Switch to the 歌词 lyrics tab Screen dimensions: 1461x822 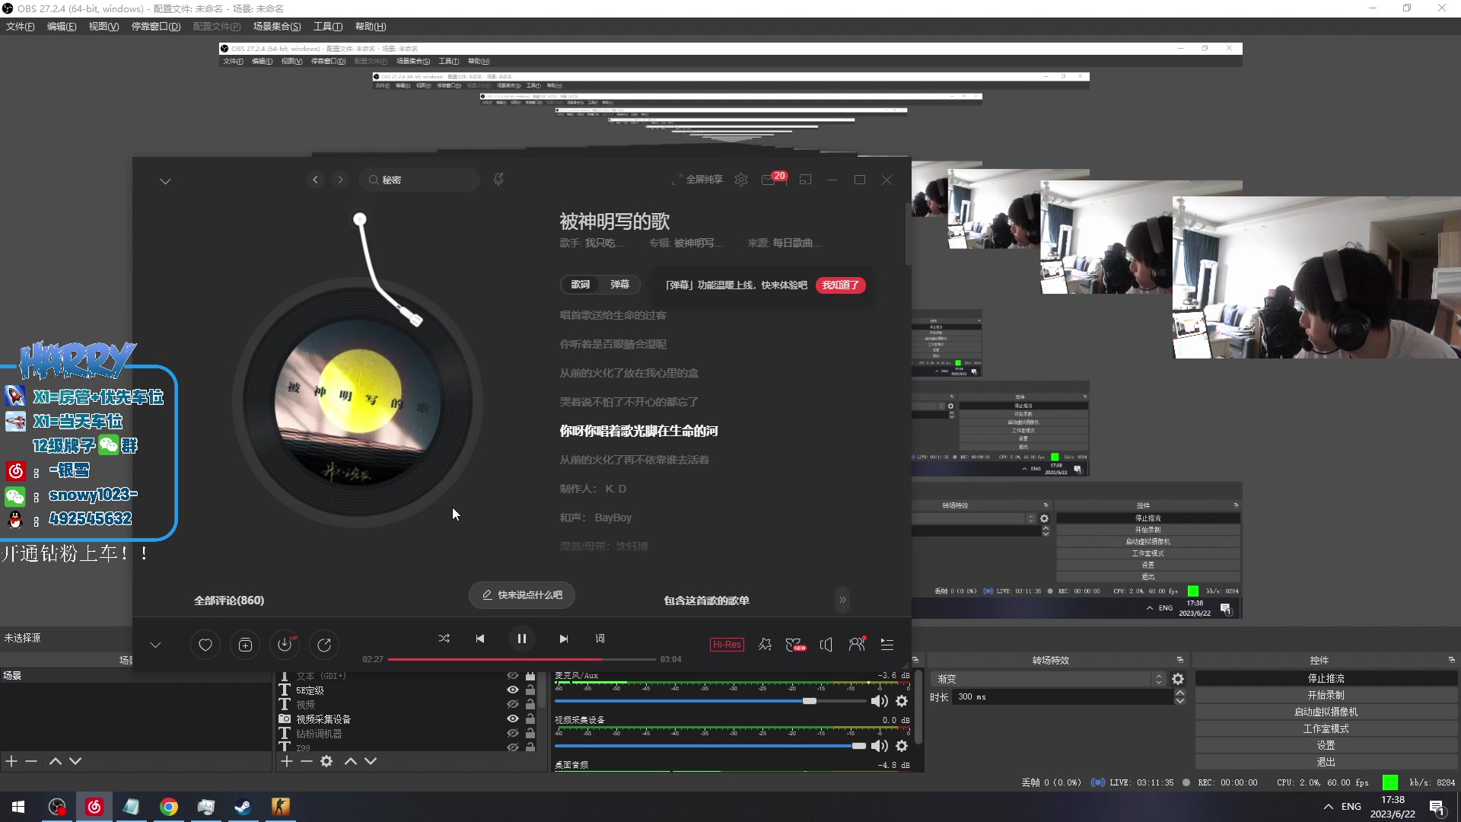[x=581, y=285]
